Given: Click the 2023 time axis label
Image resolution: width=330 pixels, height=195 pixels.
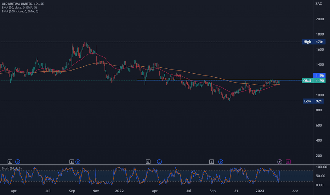Looking at the screenshot, I should click(260, 191).
